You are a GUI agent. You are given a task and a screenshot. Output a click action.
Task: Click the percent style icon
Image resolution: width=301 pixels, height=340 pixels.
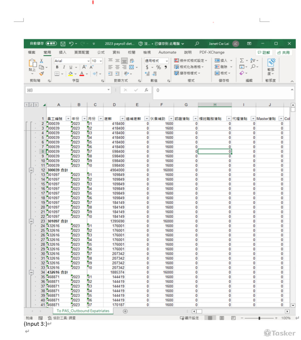[158, 67]
